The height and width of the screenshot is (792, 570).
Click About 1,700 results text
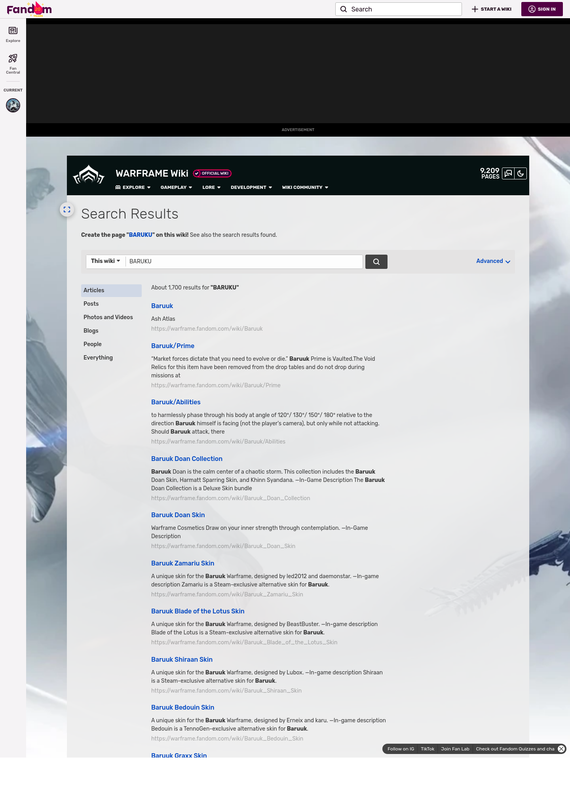point(195,287)
